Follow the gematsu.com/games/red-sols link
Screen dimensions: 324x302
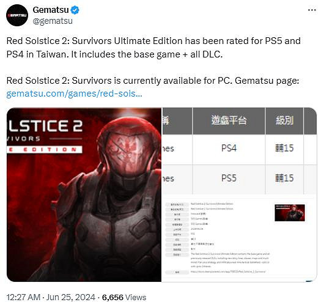(x=74, y=94)
